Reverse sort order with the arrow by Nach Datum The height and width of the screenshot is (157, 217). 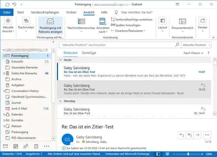209,53
